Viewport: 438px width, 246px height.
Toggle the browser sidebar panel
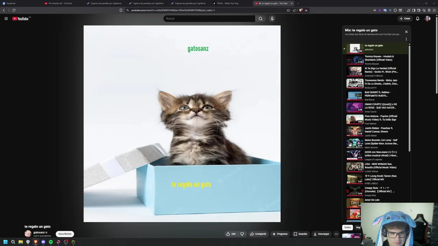414,10
